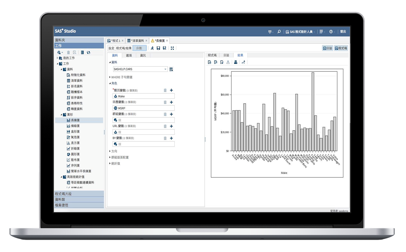Click the Save As icon in task toolbar

(x=165, y=48)
